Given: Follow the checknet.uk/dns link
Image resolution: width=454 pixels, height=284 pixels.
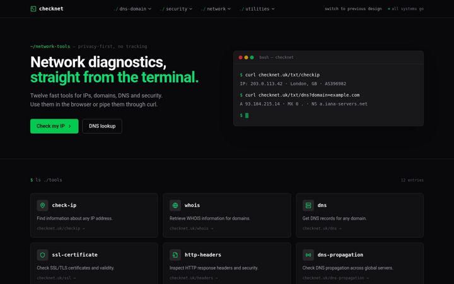Looking at the screenshot, I should (322, 228).
